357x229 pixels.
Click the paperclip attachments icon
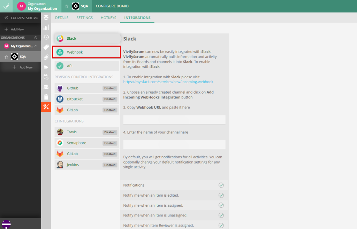click(x=46, y=57)
